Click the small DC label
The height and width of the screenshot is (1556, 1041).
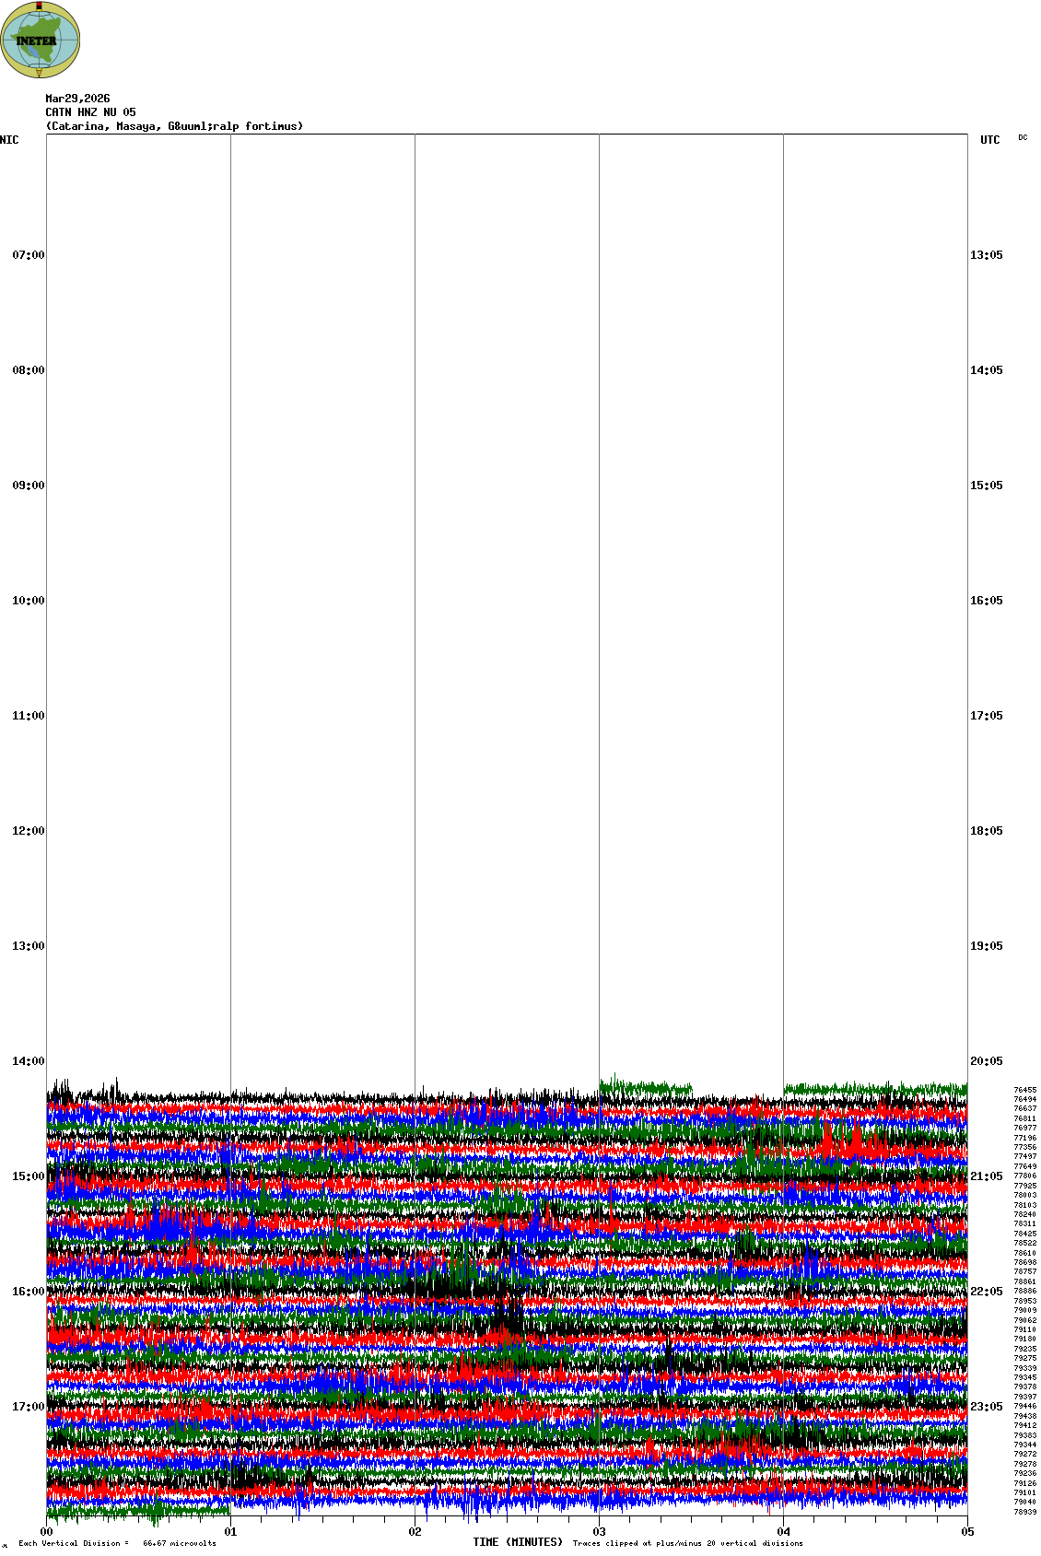coord(1023,138)
